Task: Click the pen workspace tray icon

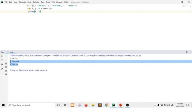Action: 172,105
